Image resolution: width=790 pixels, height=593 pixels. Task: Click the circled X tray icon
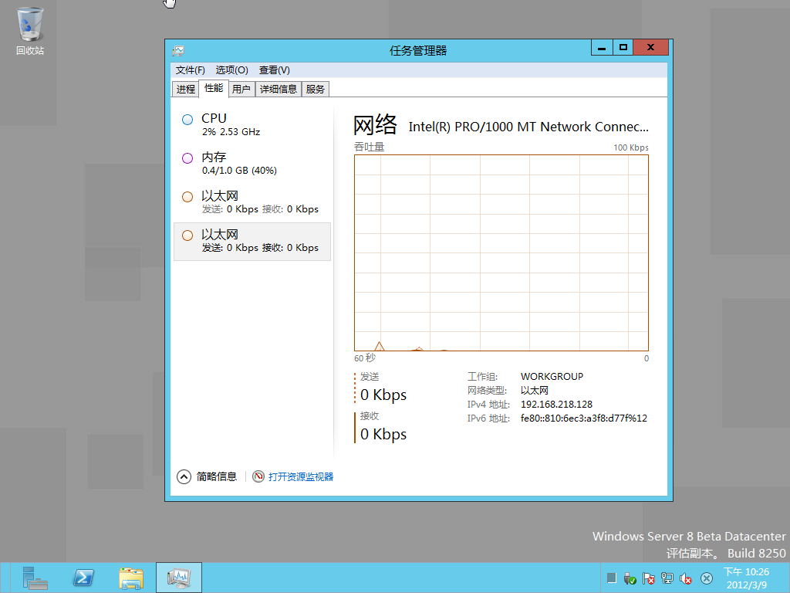click(707, 578)
